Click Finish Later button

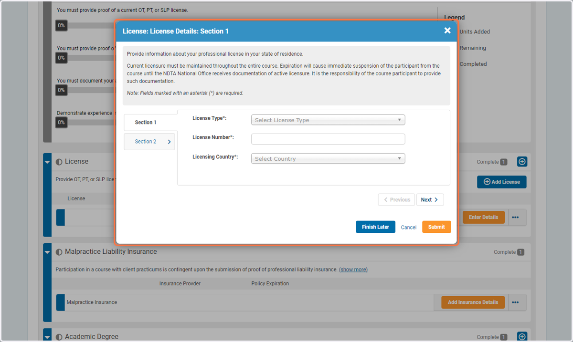(x=375, y=227)
